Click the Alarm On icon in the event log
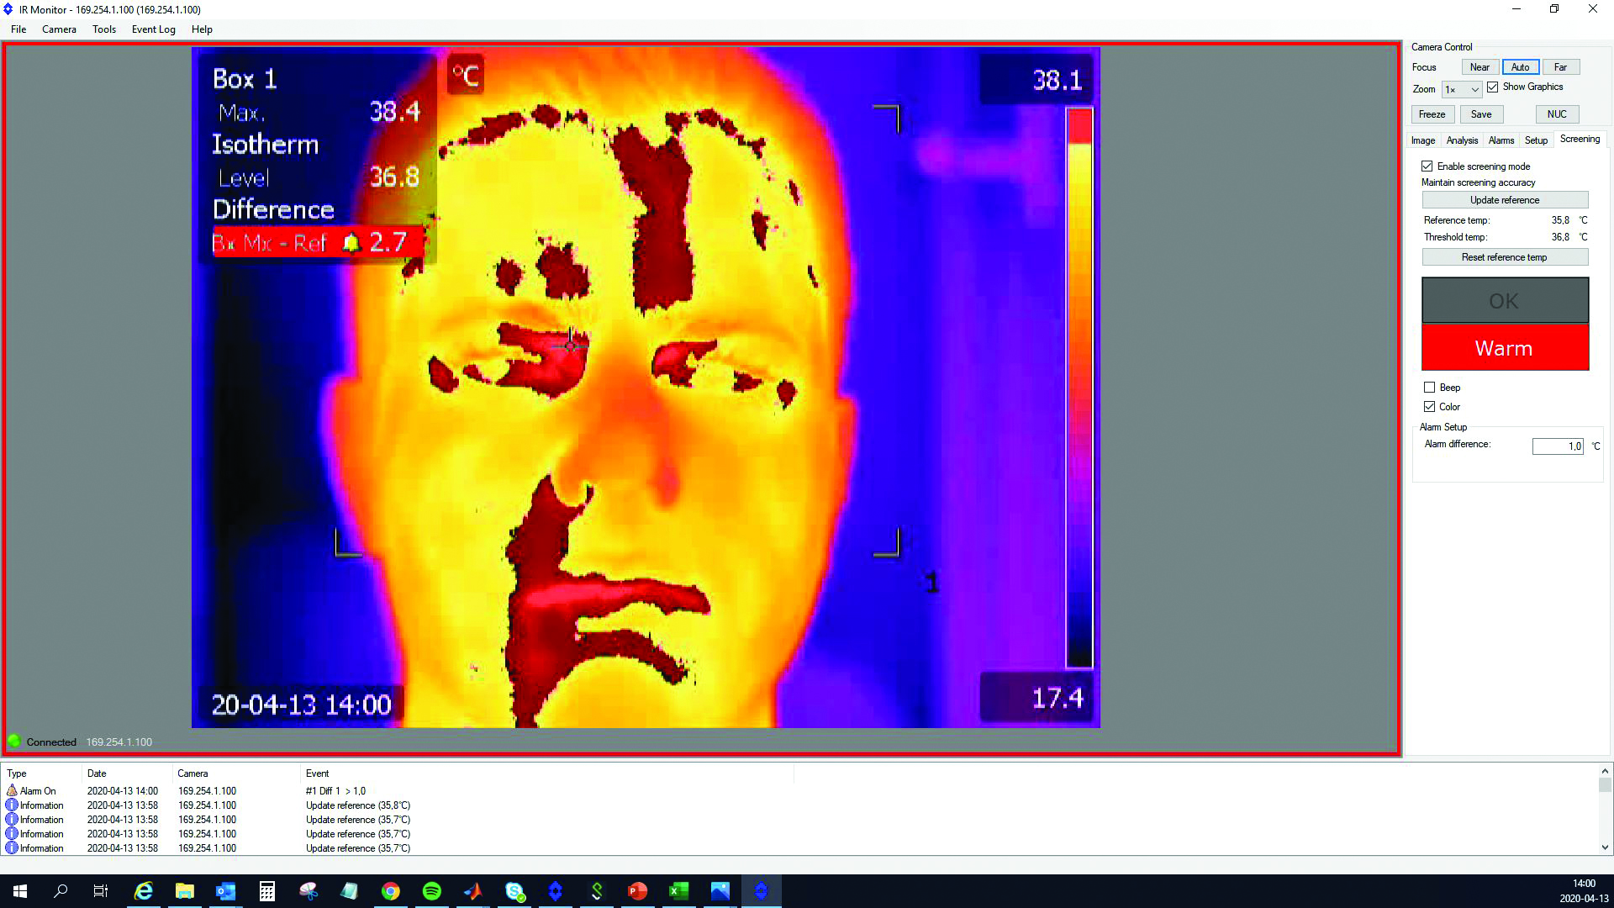This screenshot has width=1614, height=908. [x=13, y=790]
